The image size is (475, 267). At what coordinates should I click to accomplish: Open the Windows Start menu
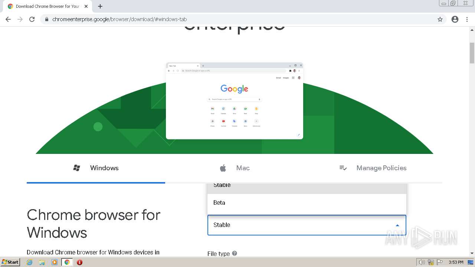10,262
